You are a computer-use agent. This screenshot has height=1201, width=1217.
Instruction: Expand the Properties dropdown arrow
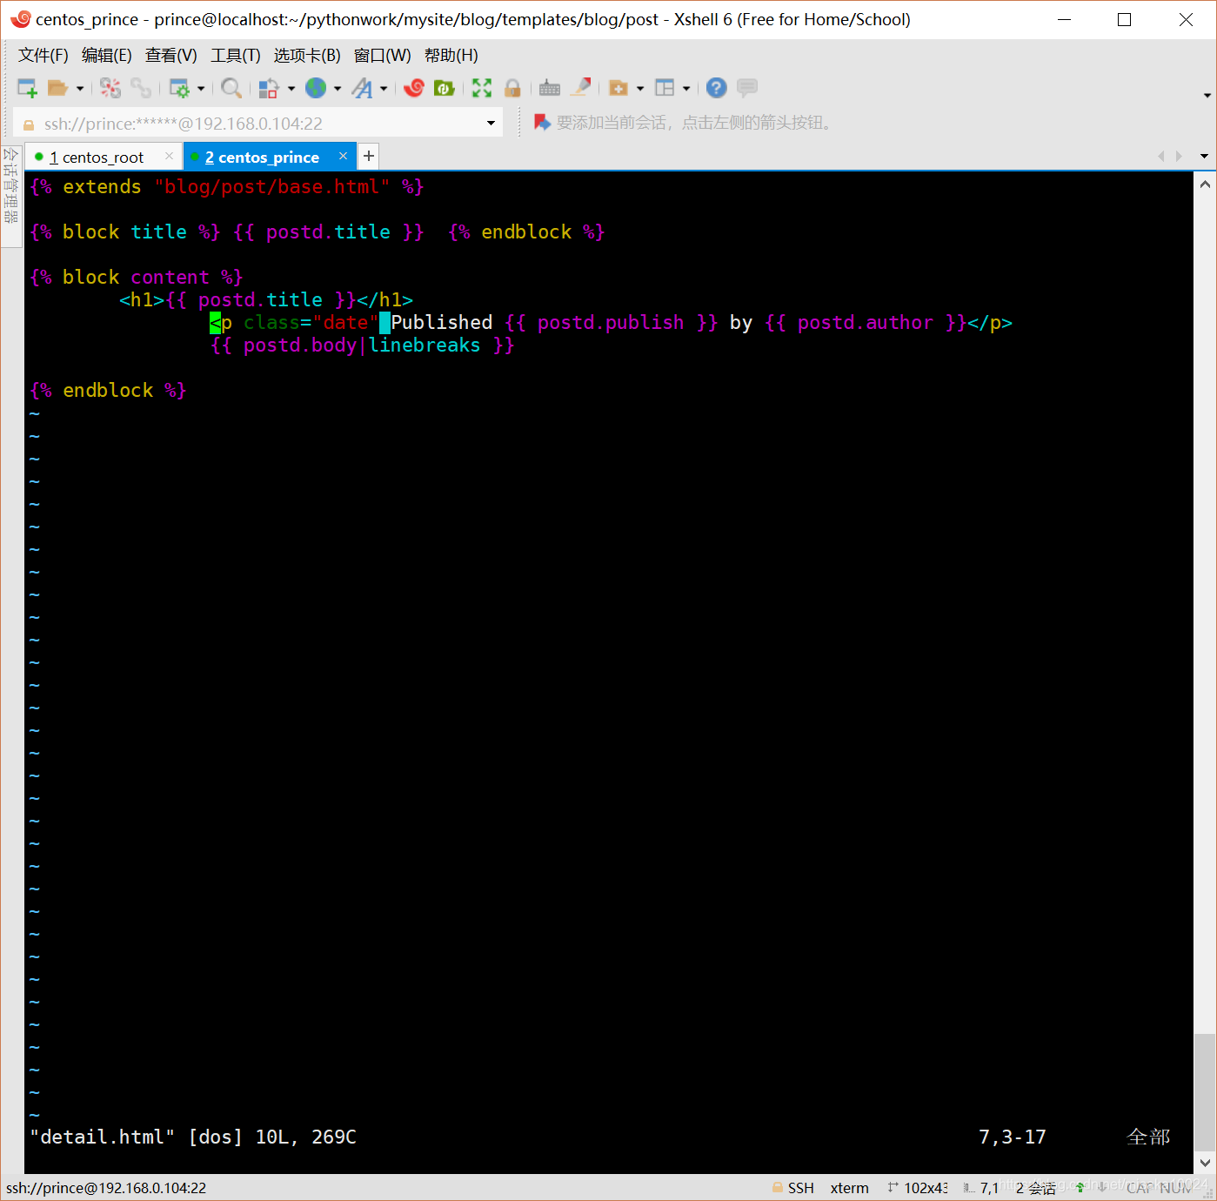click(201, 88)
